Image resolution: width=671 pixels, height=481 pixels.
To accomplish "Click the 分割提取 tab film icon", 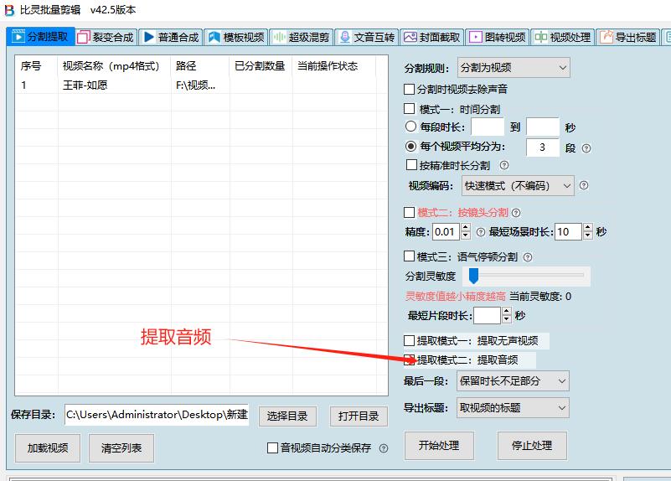I will 18,37.
